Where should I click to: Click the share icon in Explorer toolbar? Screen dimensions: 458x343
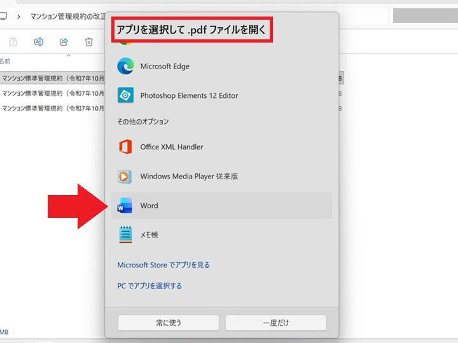point(64,42)
